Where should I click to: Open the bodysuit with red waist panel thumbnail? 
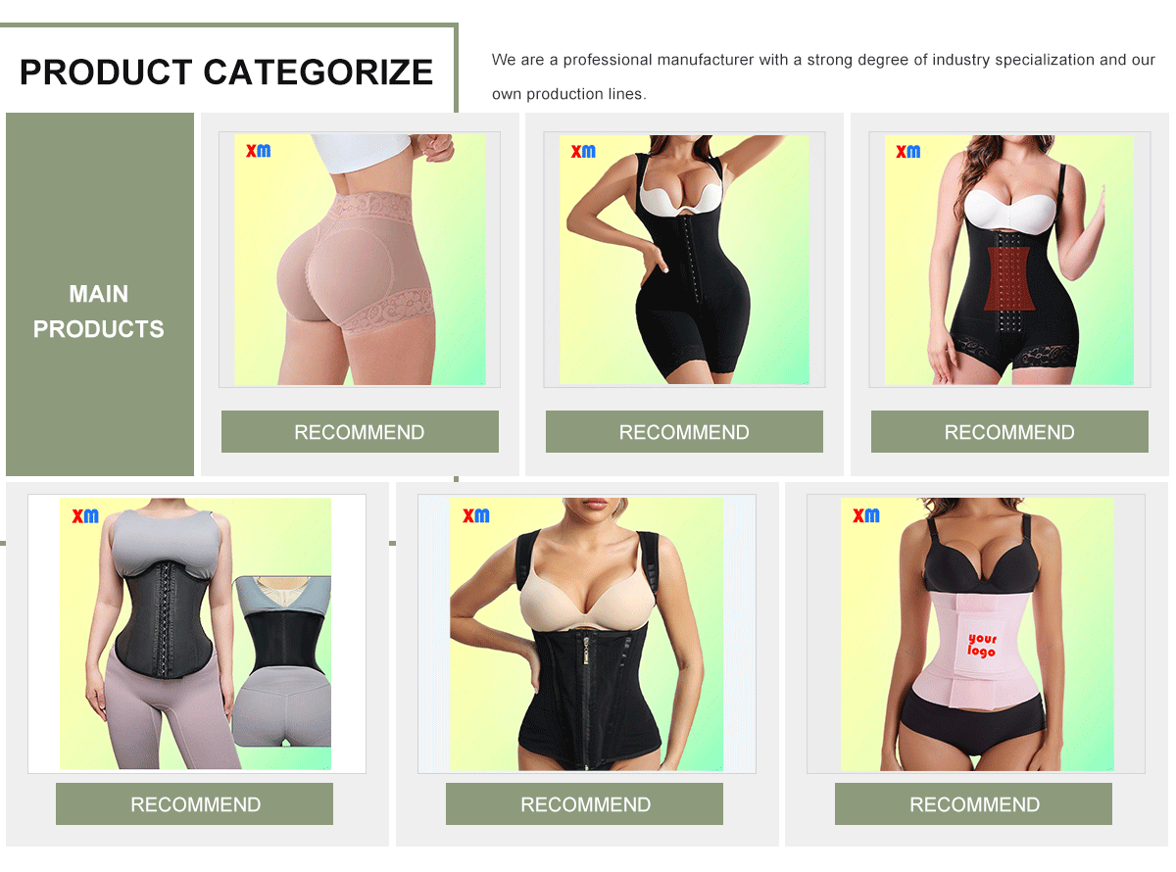coord(1009,260)
